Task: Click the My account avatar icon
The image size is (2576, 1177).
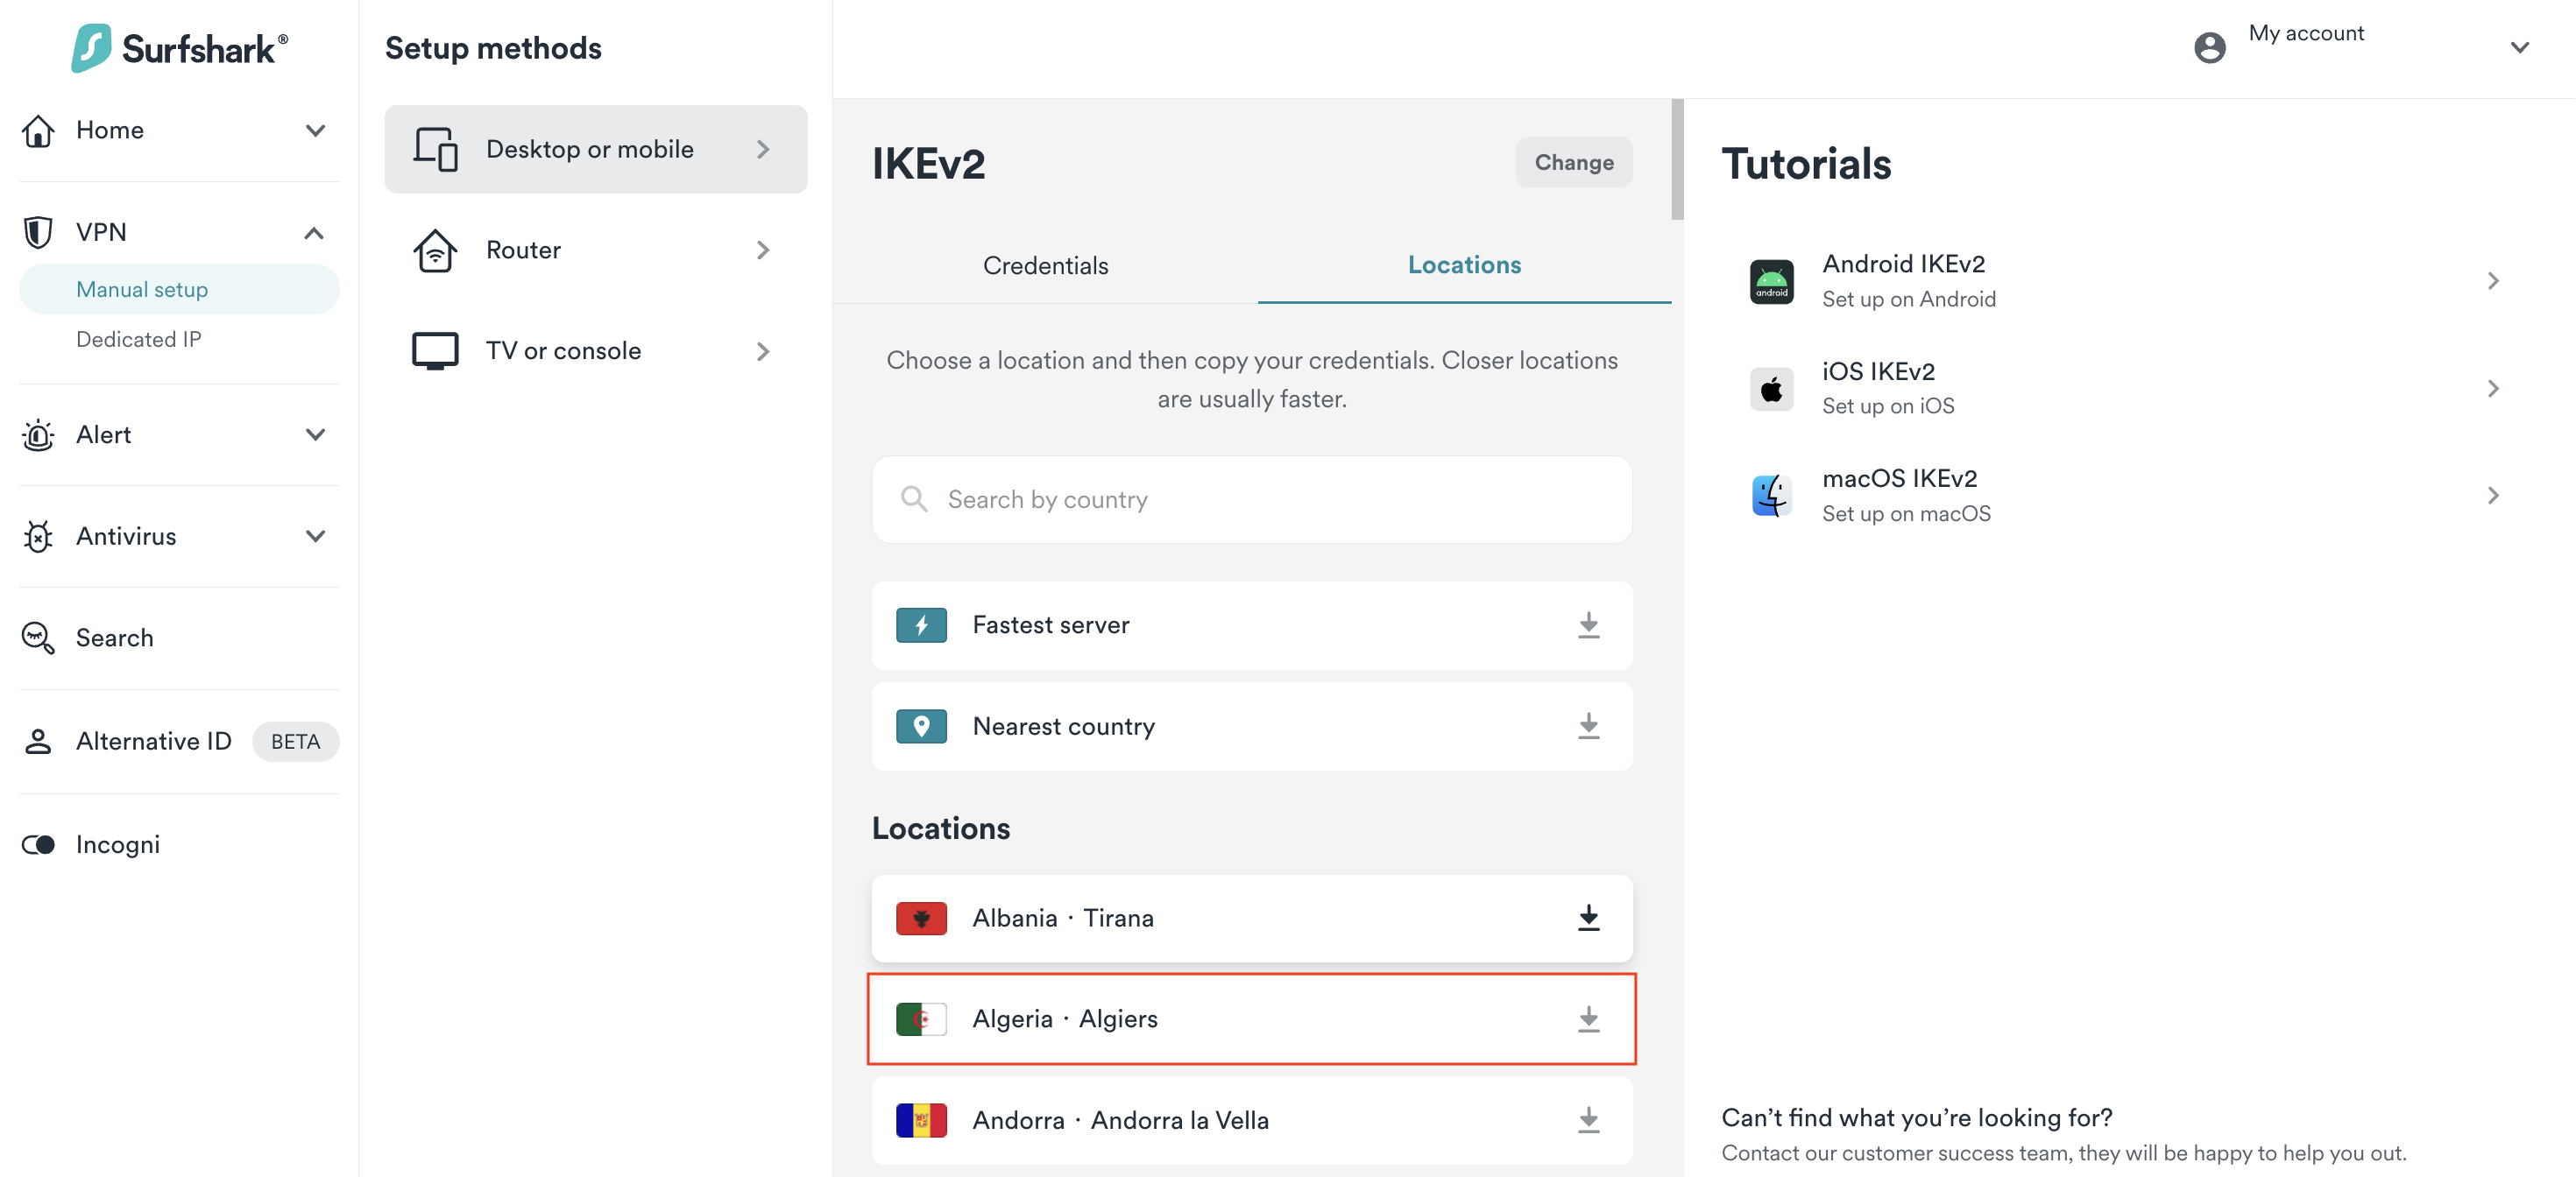Action: [2209, 47]
